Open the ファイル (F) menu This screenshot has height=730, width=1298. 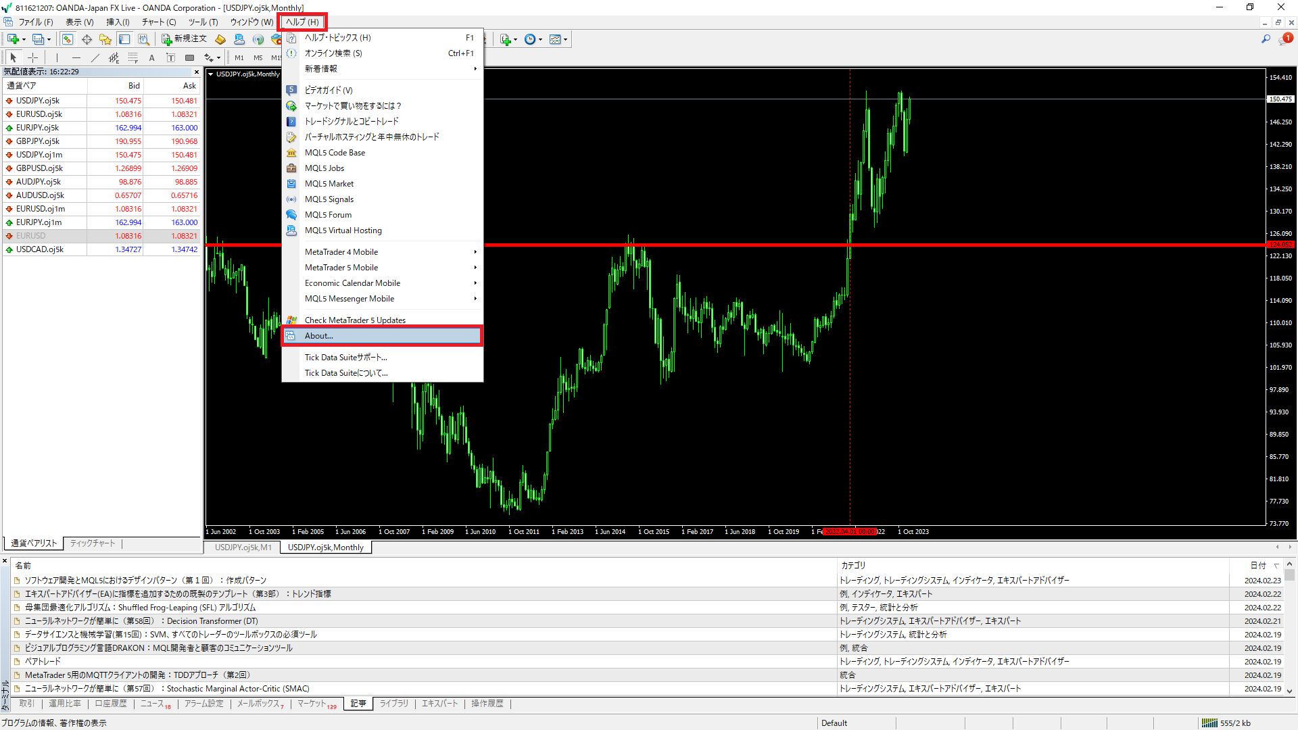36,22
